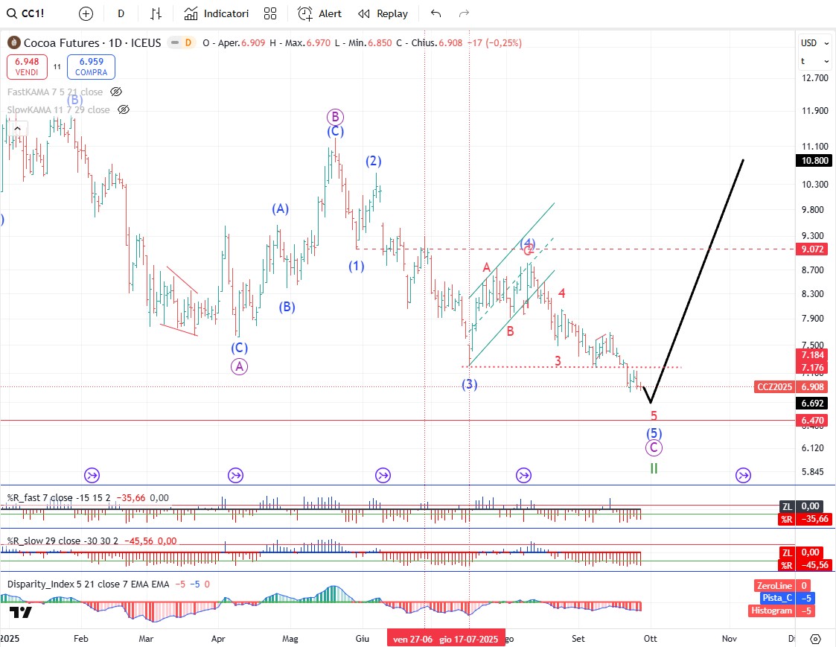Click the Ott month label on time axis
Screen dimensions: 836x647
click(650, 639)
